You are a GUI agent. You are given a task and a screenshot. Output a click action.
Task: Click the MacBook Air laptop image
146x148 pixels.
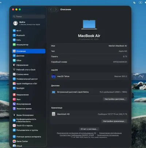89,24
